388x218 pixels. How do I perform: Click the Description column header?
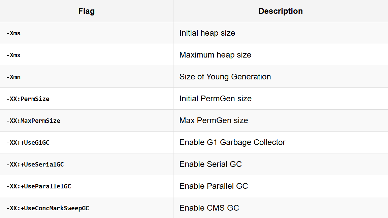281,11
